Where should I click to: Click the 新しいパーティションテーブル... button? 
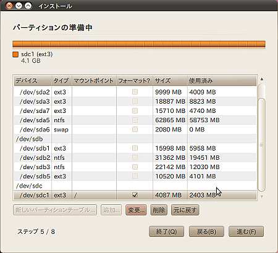click(x=55, y=210)
